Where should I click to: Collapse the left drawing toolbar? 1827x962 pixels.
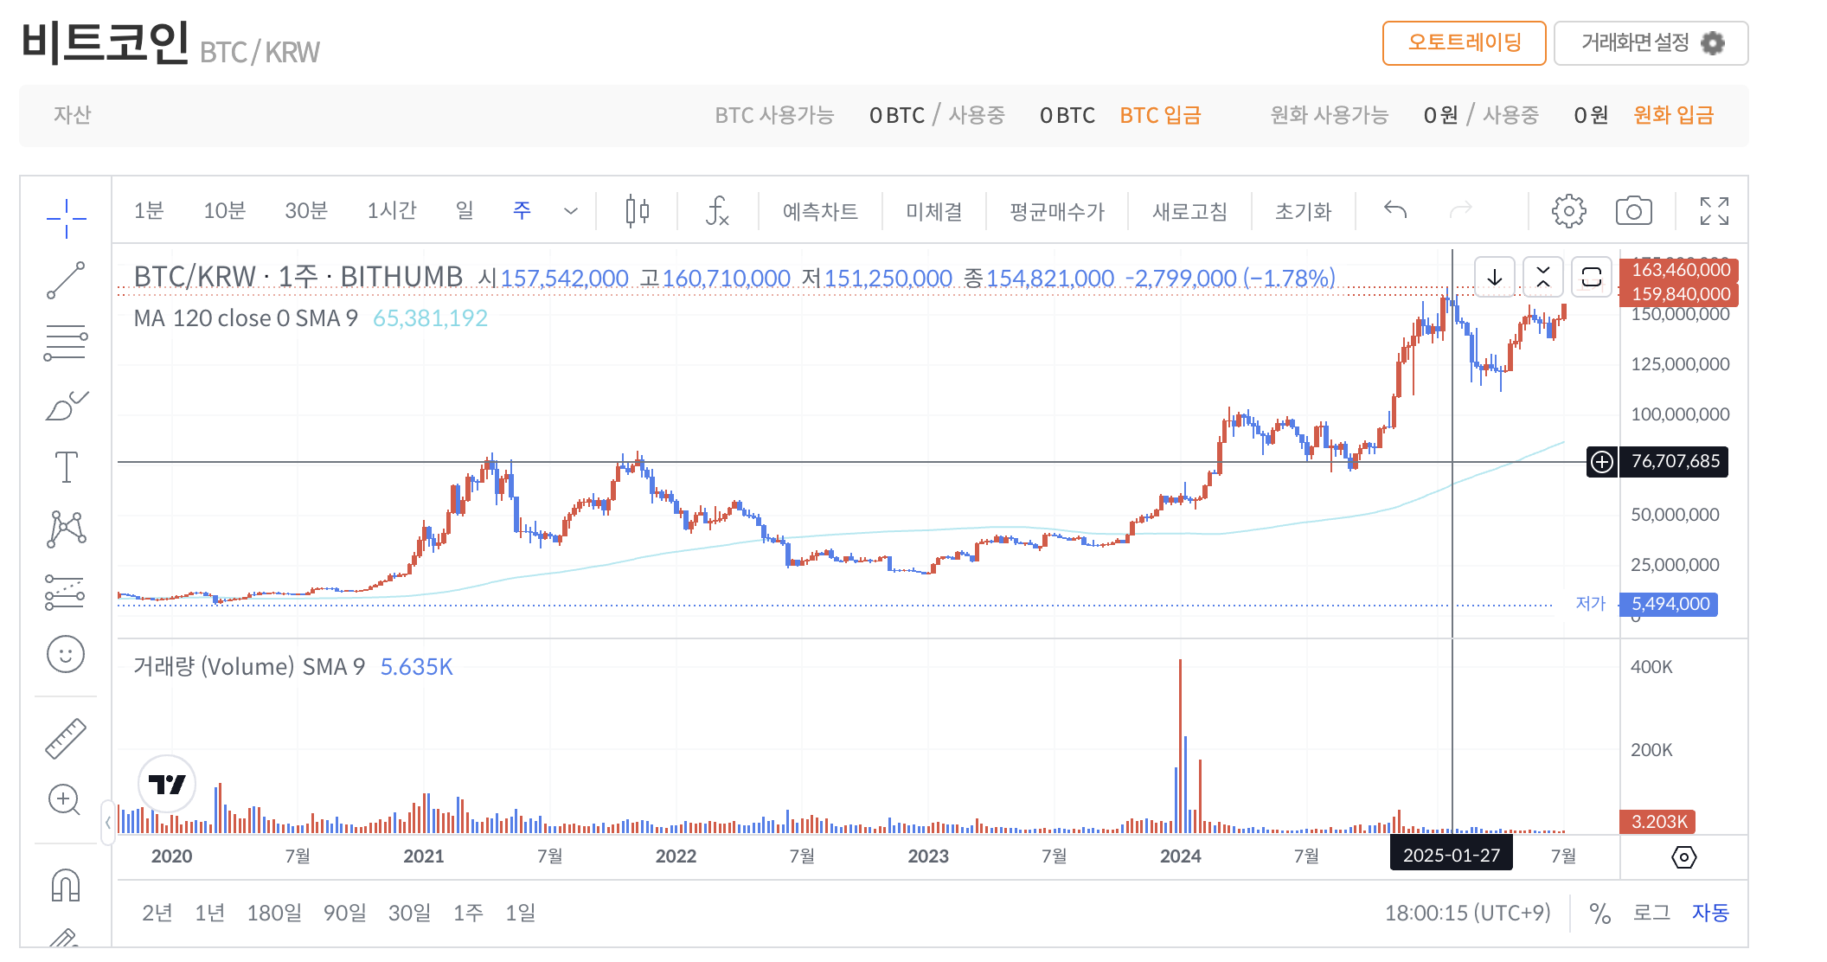pos(107,822)
